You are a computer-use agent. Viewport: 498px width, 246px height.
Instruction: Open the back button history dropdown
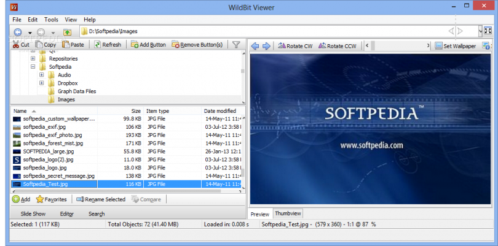pos(29,32)
